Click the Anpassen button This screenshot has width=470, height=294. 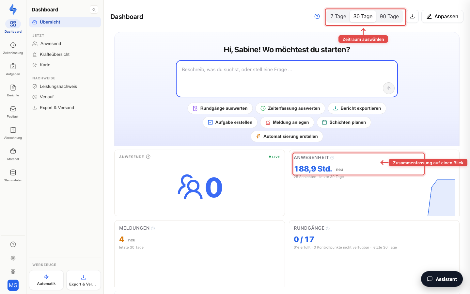coord(442,16)
